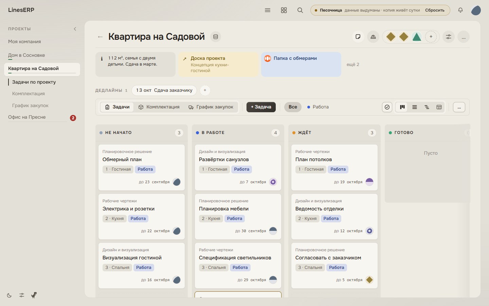Go back with the arrow beside Квартира на Садовой
This screenshot has width=489, height=306.
pyautogui.click(x=100, y=37)
